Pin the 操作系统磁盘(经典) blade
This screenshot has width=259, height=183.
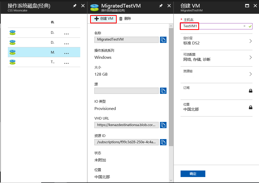click(75, 6)
